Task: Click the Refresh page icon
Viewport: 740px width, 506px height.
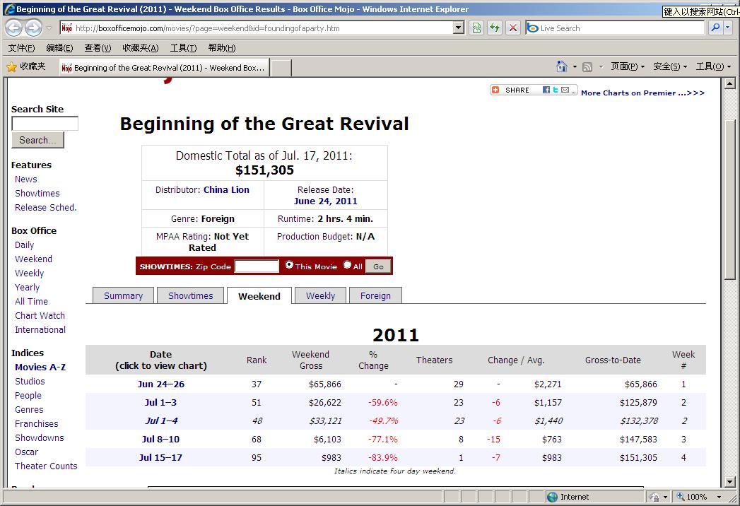Action: tap(495, 28)
